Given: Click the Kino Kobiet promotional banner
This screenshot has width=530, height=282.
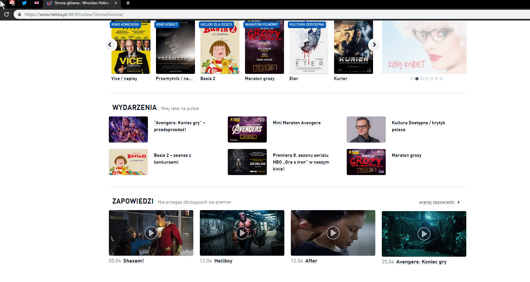Looking at the screenshot, I should tap(424, 47).
